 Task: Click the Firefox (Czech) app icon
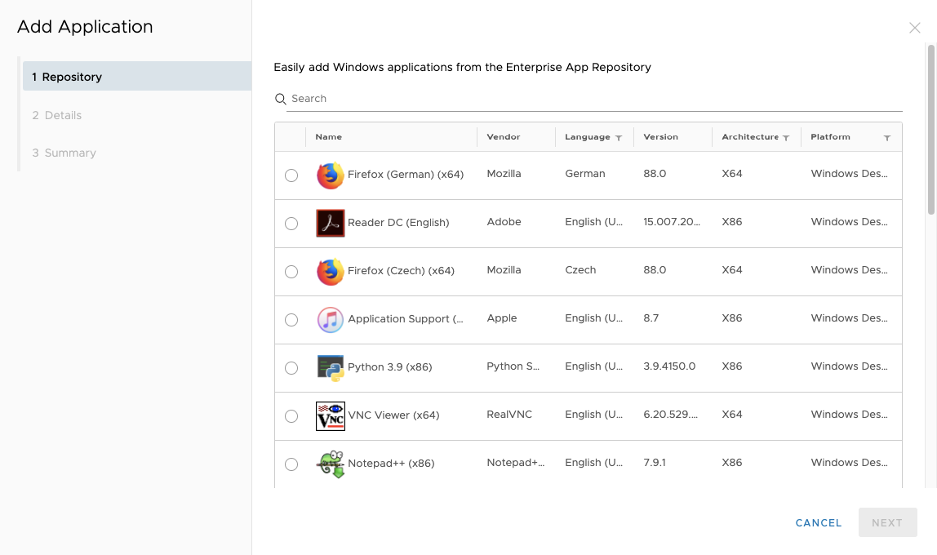click(330, 271)
